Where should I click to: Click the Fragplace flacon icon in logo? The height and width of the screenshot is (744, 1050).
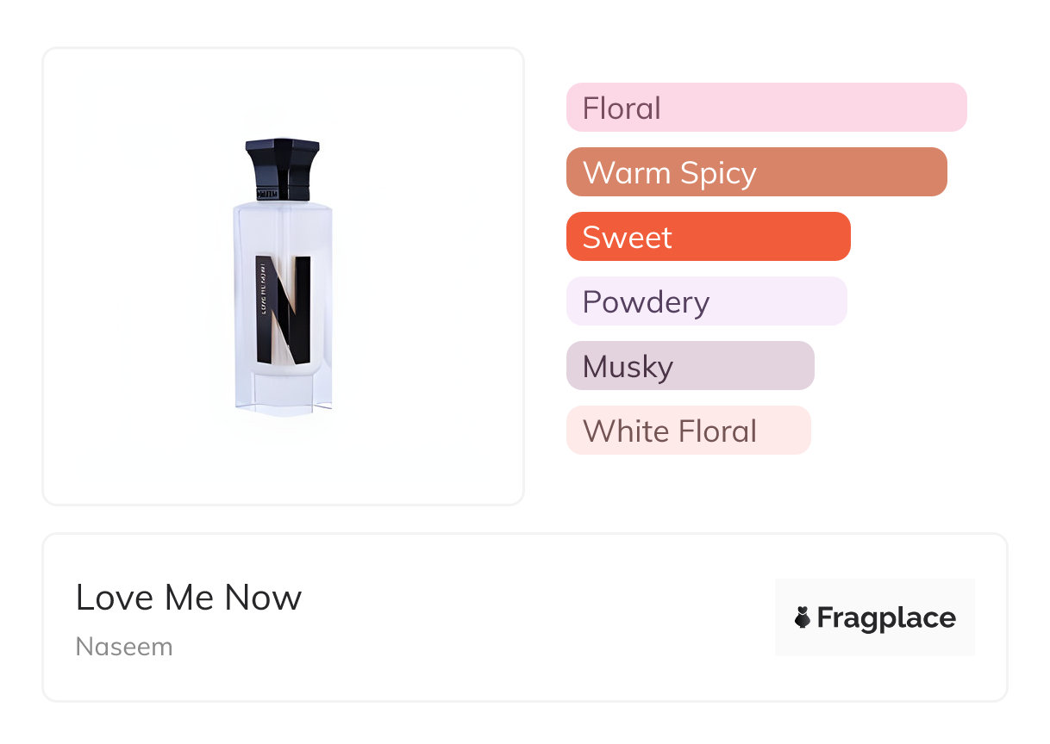(x=803, y=617)
